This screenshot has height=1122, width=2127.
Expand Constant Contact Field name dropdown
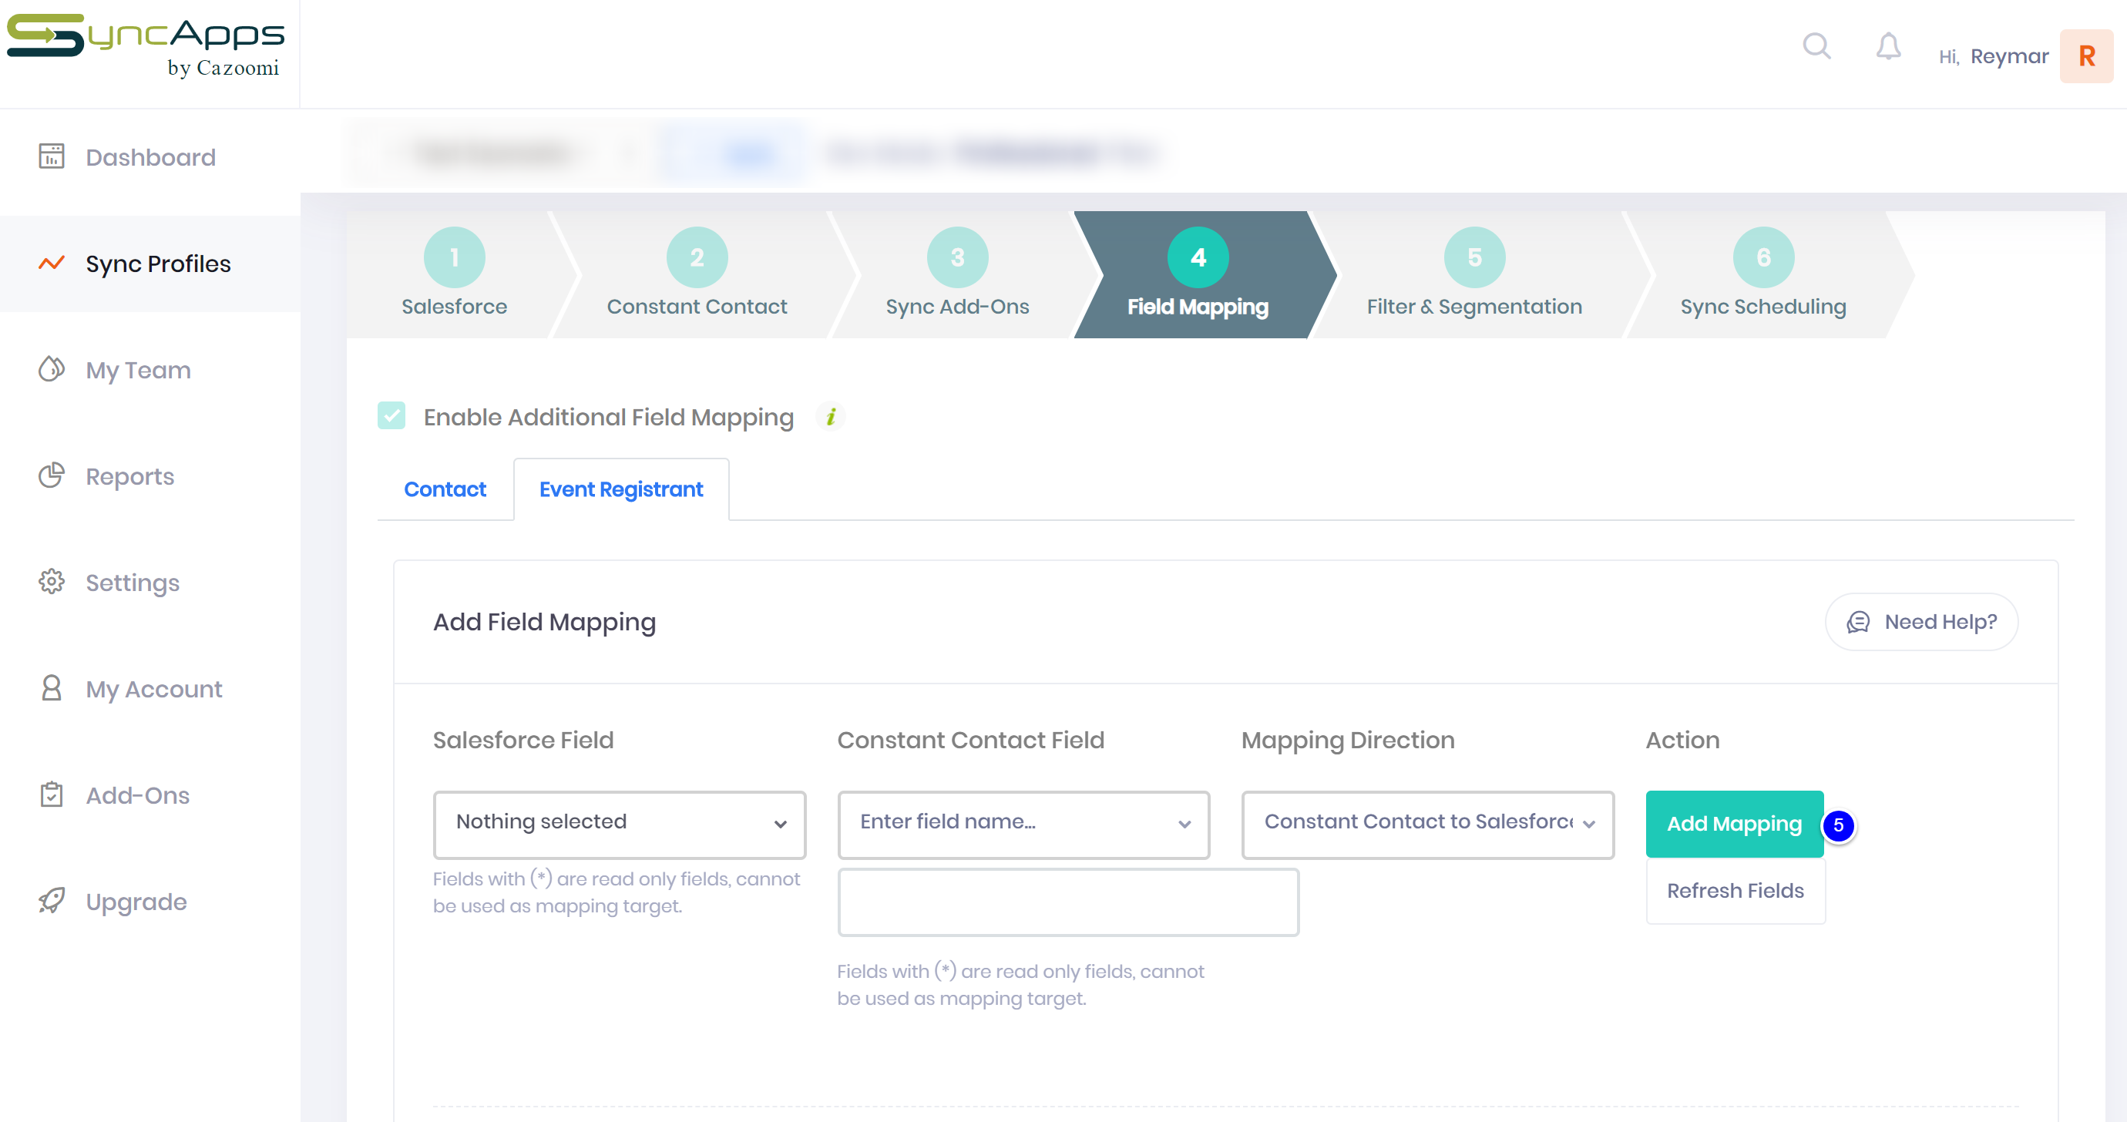(1023, 823)
